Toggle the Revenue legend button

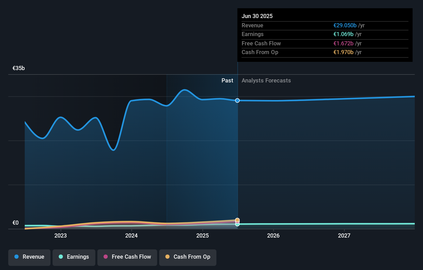(x=29, y=257)
